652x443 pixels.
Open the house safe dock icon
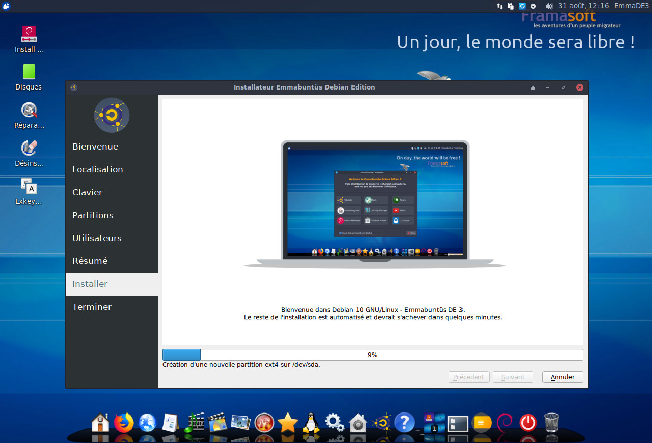point(358,422)
